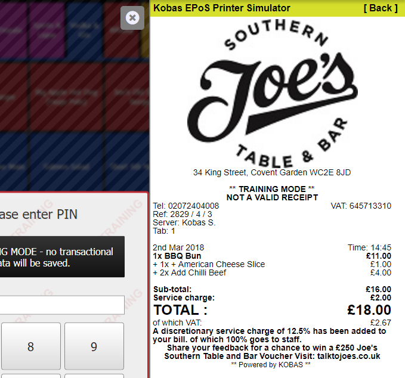The width and height of the screenshot is (405, 378).
Task: Click the NOT A VALID RECEIPT notice
Action: tap(272, 197)
